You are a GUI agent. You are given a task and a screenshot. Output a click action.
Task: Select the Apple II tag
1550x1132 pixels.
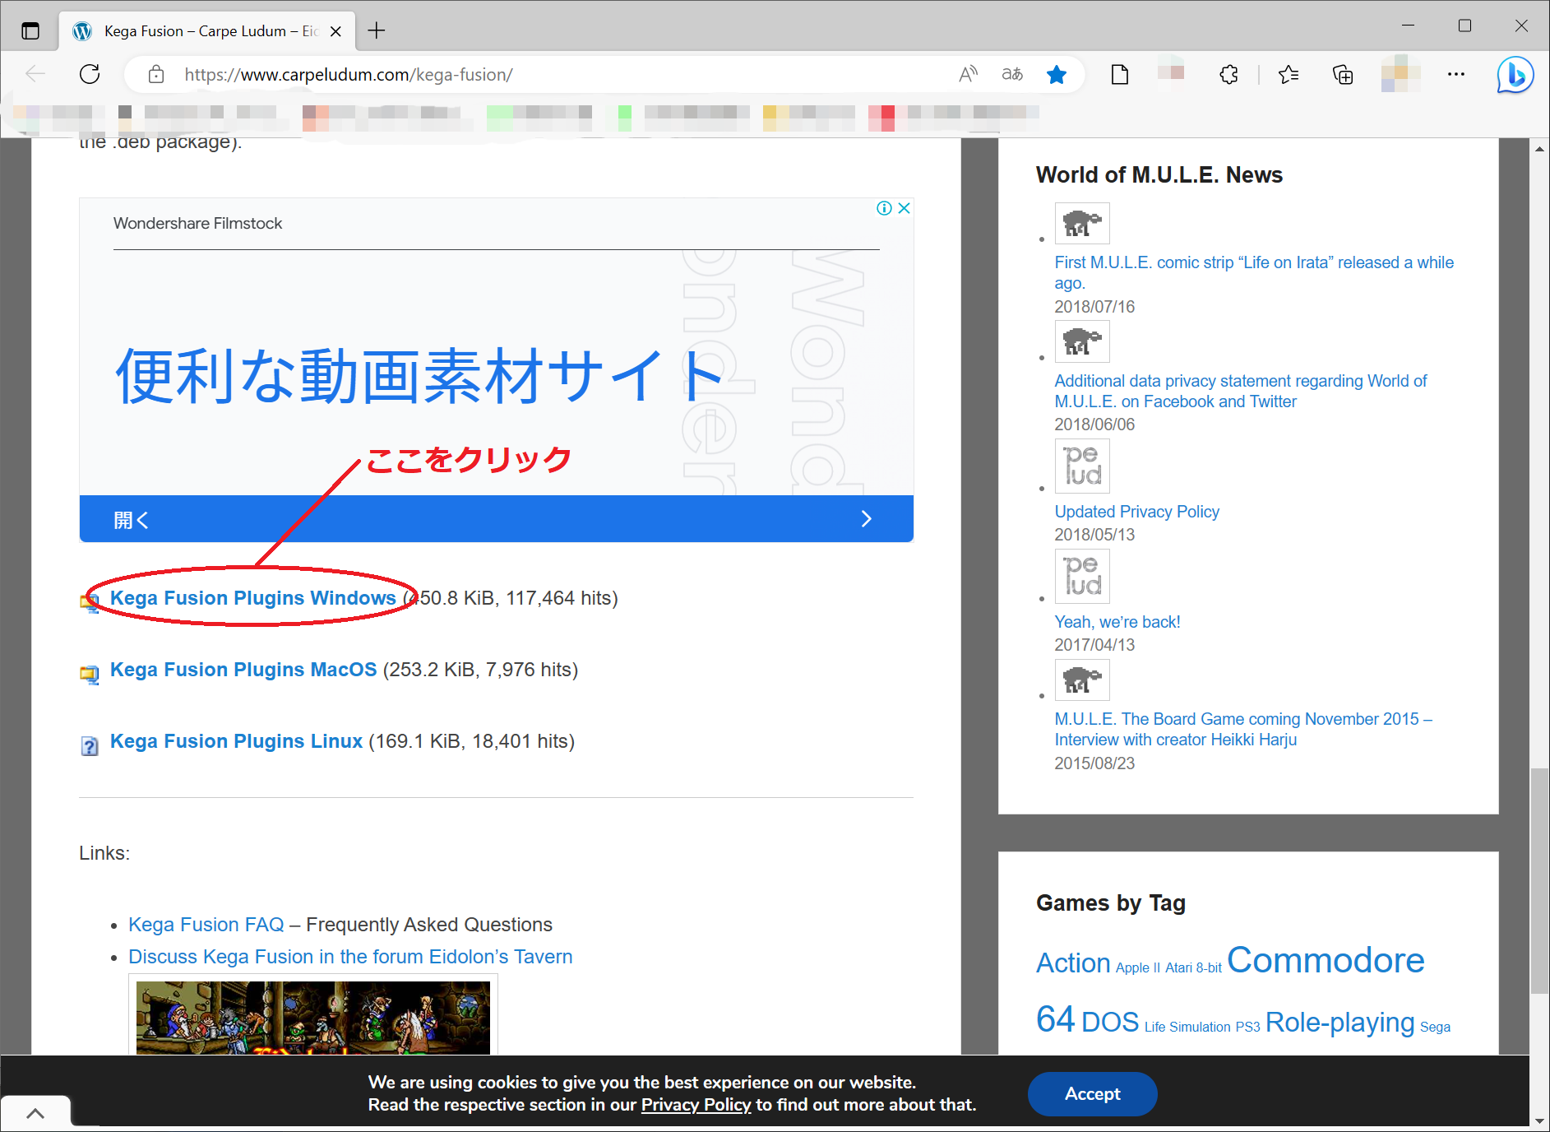(1137, 967)
